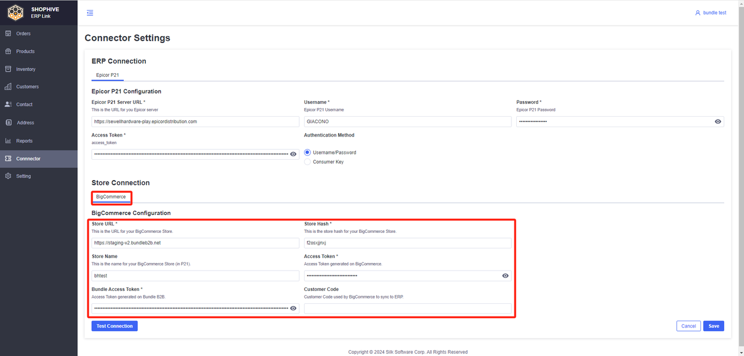Open the bundle test user menu
Image resolution: width=744 pixels, height=356 pixels.
point(711,13)
